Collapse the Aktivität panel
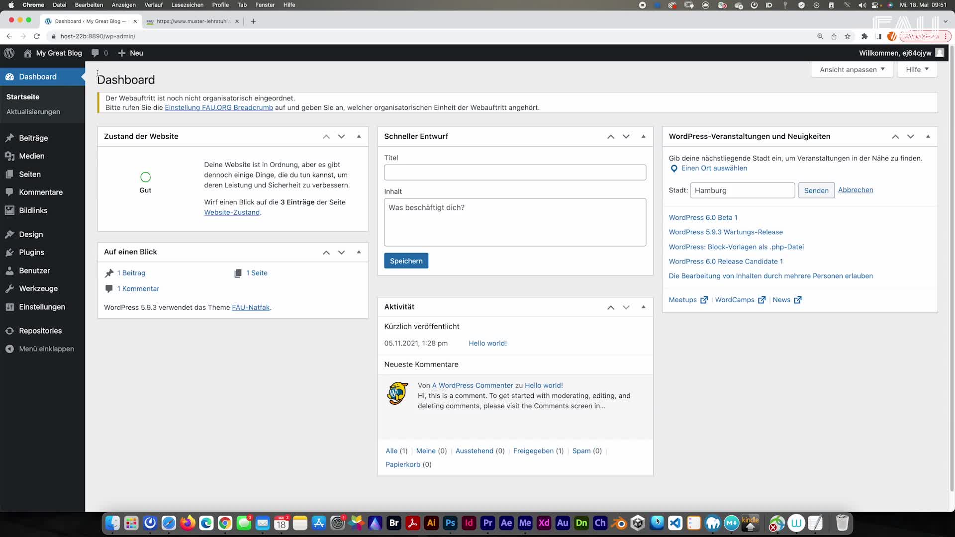 click(643, 307)
